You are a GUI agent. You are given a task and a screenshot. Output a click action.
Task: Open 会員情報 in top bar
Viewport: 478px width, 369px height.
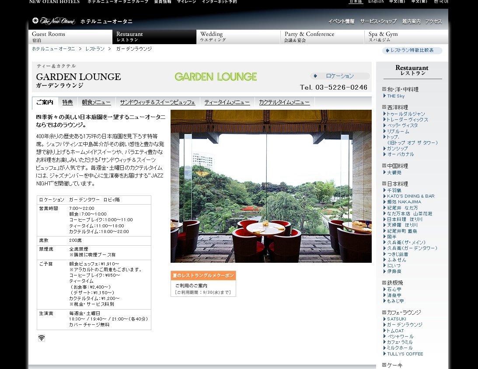coord(163,1)
